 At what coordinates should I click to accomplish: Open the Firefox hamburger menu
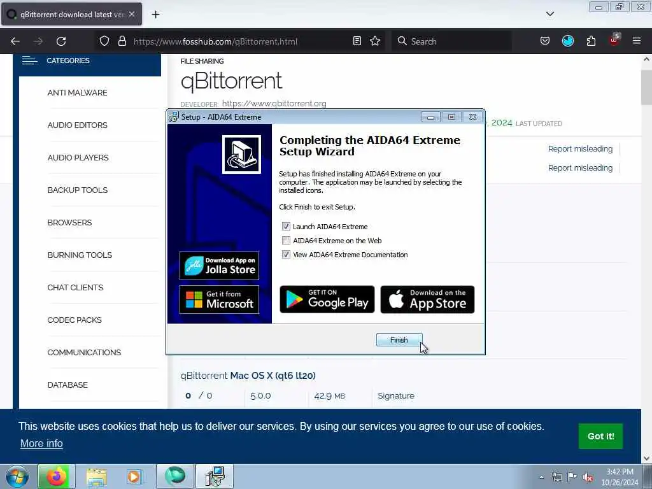point(636,41)
